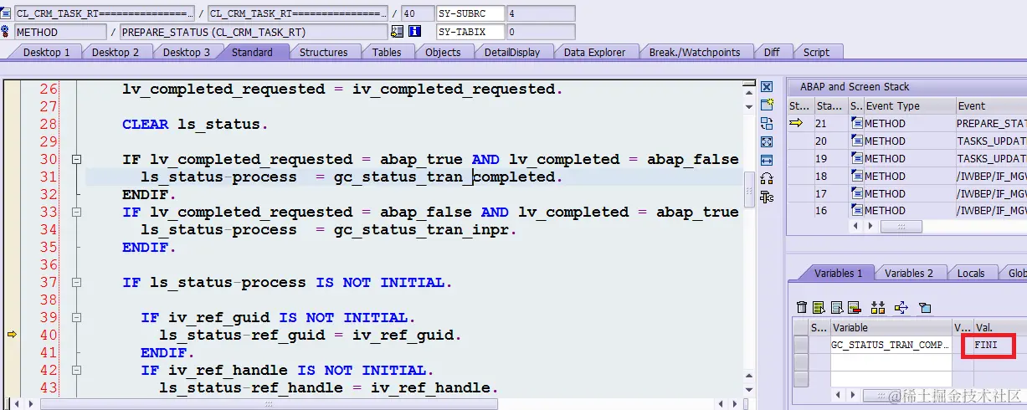
Task: Click yellow arrow at stack level 21
Action: pos(796,123)
